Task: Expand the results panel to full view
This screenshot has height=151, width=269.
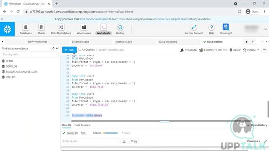Action: [x=266, y=141]
